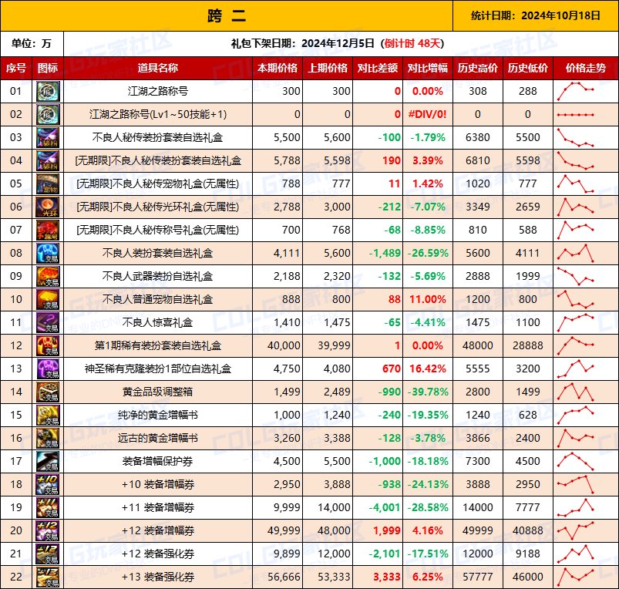Click the +12 装备增幅券 icon

(x=48, y=530)
